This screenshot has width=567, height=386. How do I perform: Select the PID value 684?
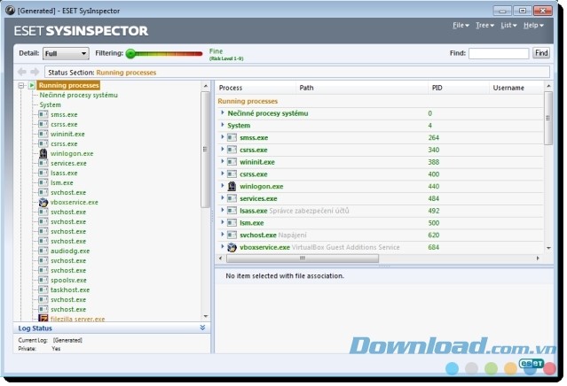pyautogui.click(x=434, y=247)
